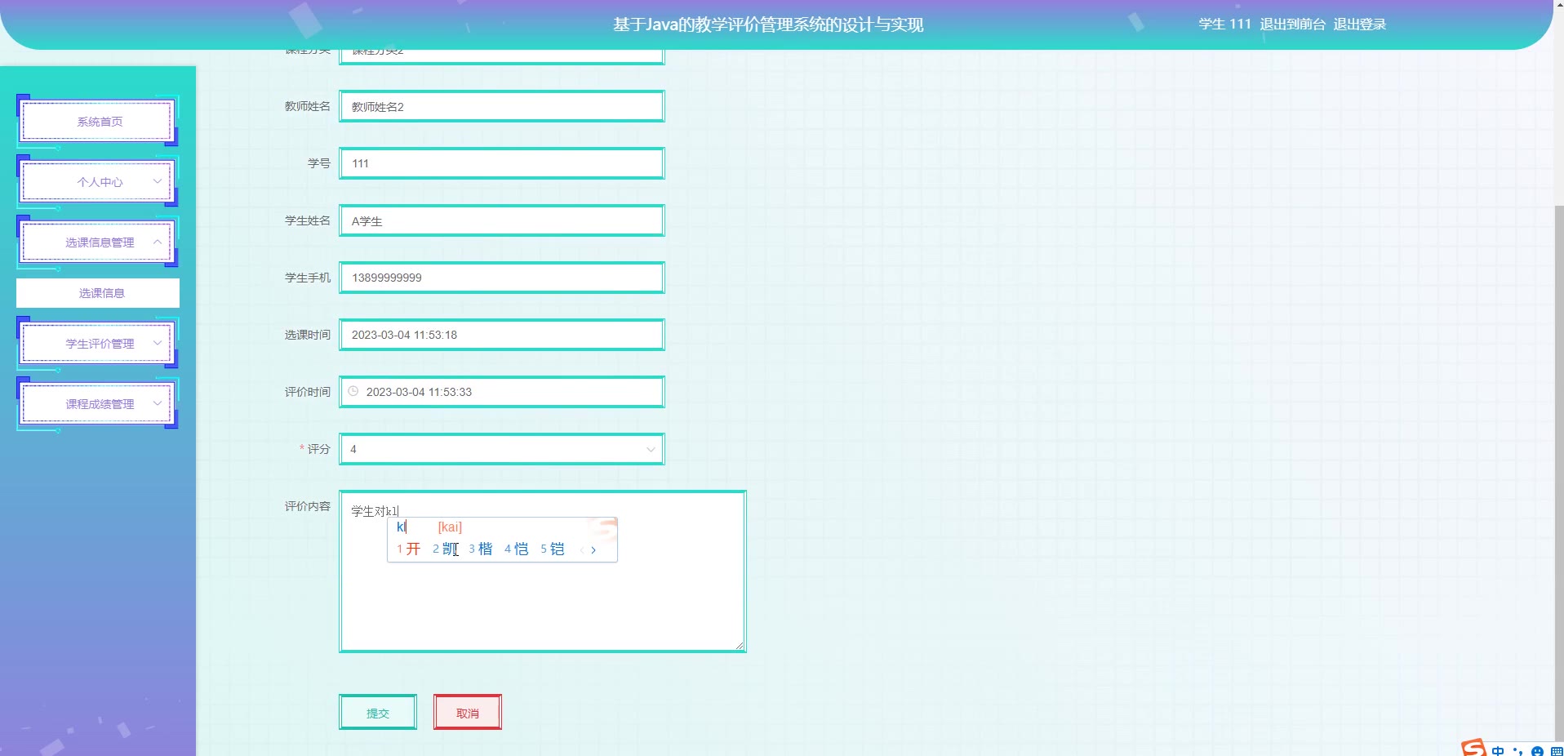Viewport: 1564px width, 756px height.
Task: Choose IME candidate 4 恺
Action: click(x=517, y=549)
